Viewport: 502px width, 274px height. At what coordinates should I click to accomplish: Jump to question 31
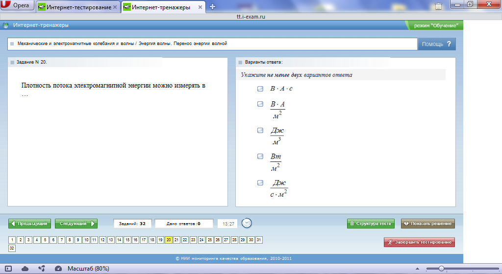click(259, 240)
